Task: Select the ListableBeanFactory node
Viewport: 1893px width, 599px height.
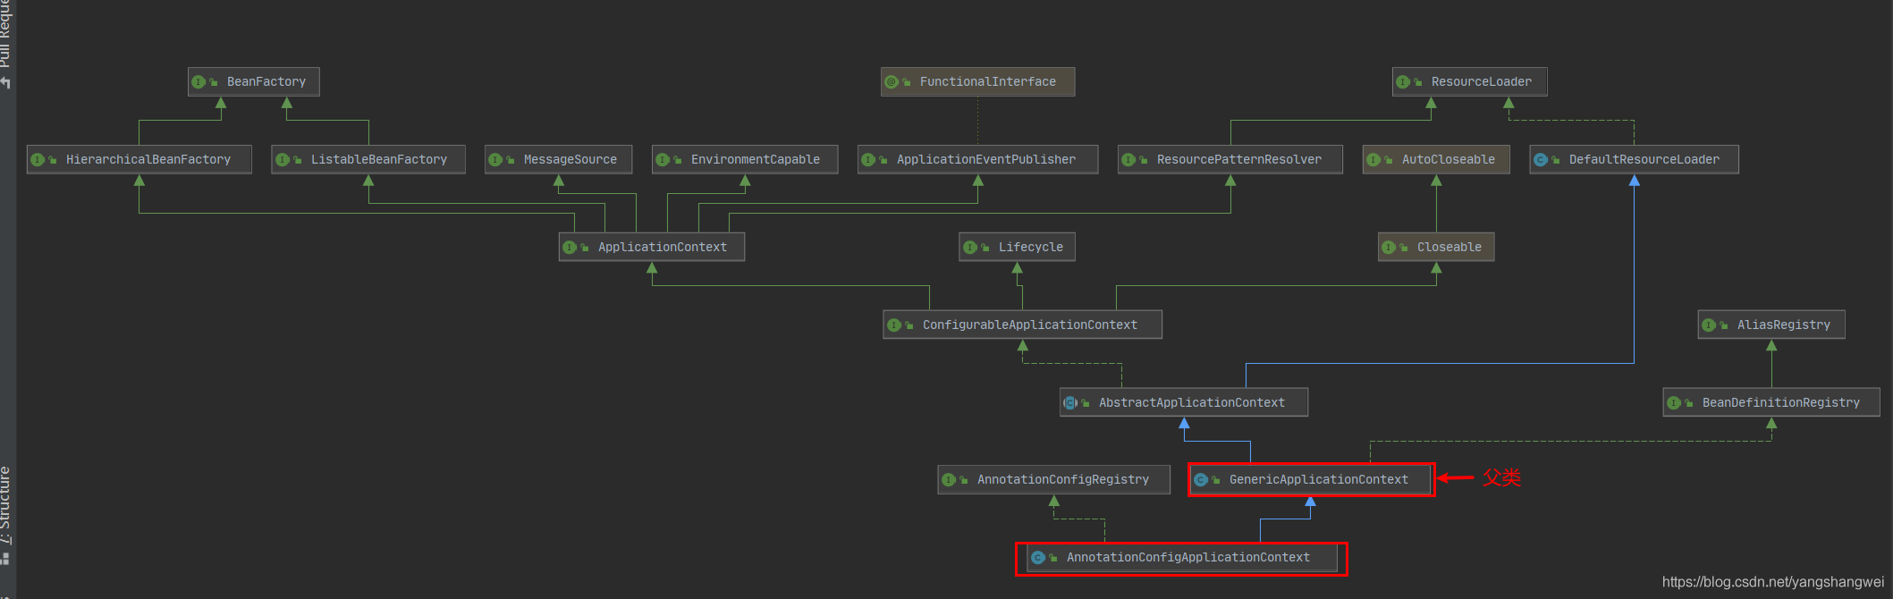Action: coord(378,160)
